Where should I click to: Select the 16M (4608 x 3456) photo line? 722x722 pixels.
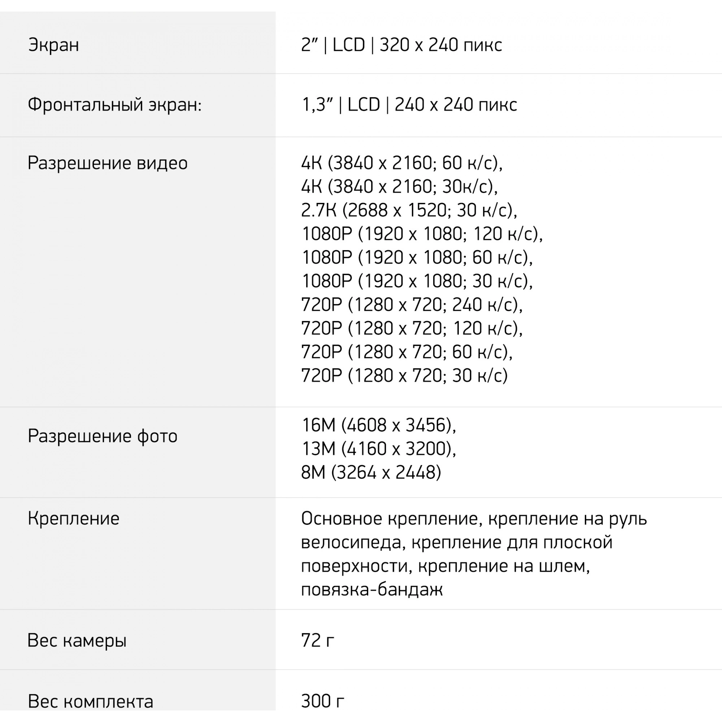(x=379, y=425)
